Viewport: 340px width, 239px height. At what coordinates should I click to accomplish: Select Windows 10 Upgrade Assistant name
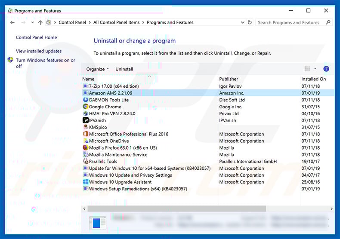[121, 182]
